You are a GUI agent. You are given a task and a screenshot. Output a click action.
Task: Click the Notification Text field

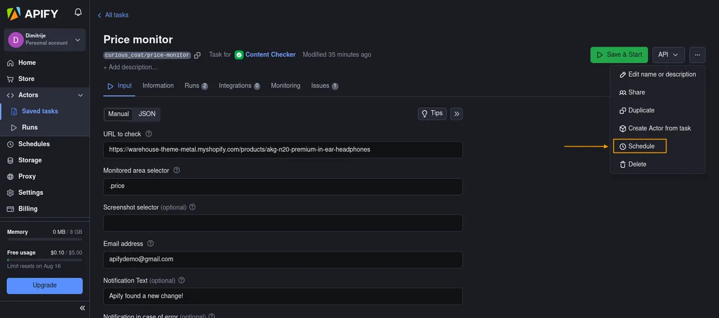pos(283,296)
